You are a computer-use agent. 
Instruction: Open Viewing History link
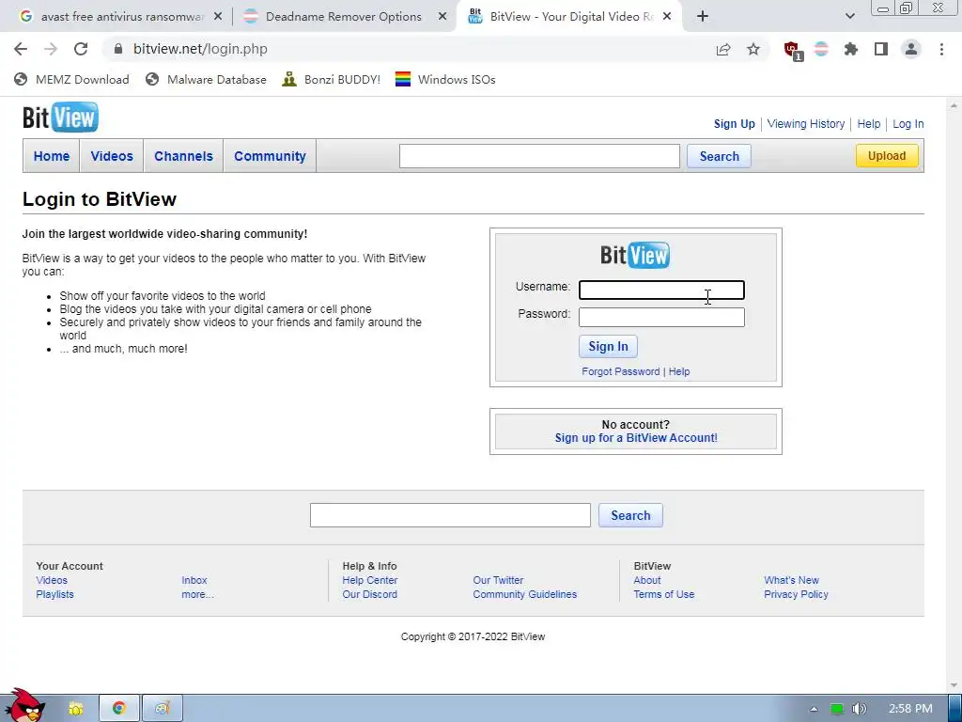[x=805, y=124]
